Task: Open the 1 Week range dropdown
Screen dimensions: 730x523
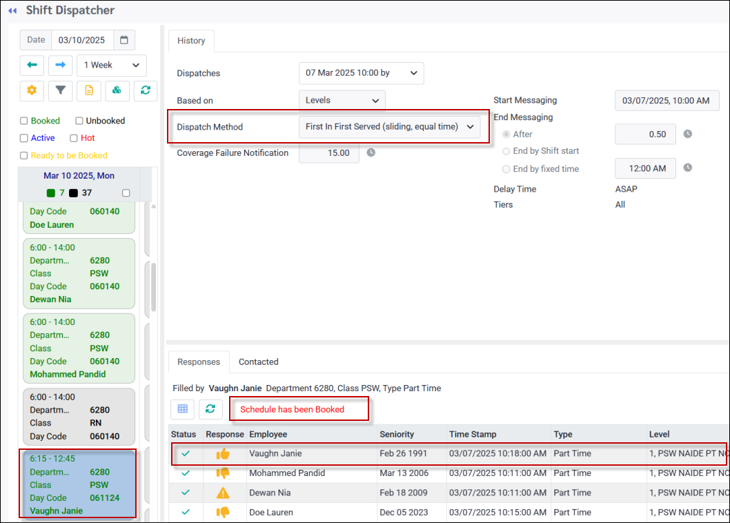Action: point(112,65)
